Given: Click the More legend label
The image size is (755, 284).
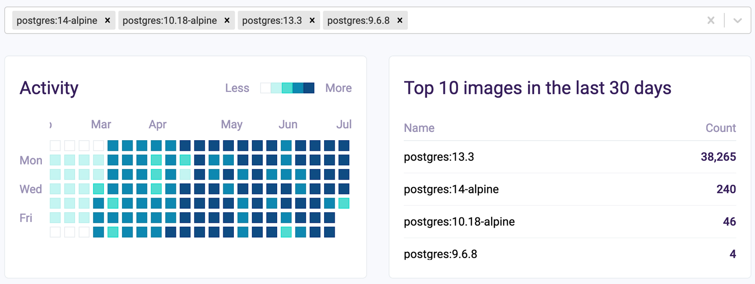Looking at the screenshot, I should pyautogui.click(x=338, y=88).
